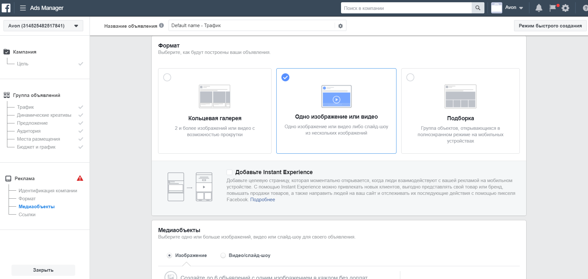Click the Facebook logo icon
The image size is (588, 279).
[6, 8]
